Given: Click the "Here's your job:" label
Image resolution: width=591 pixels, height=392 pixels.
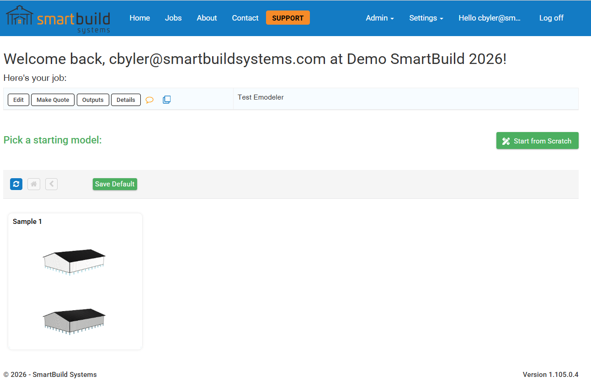Looking at the screenshot, I should [x=35, y=78].
